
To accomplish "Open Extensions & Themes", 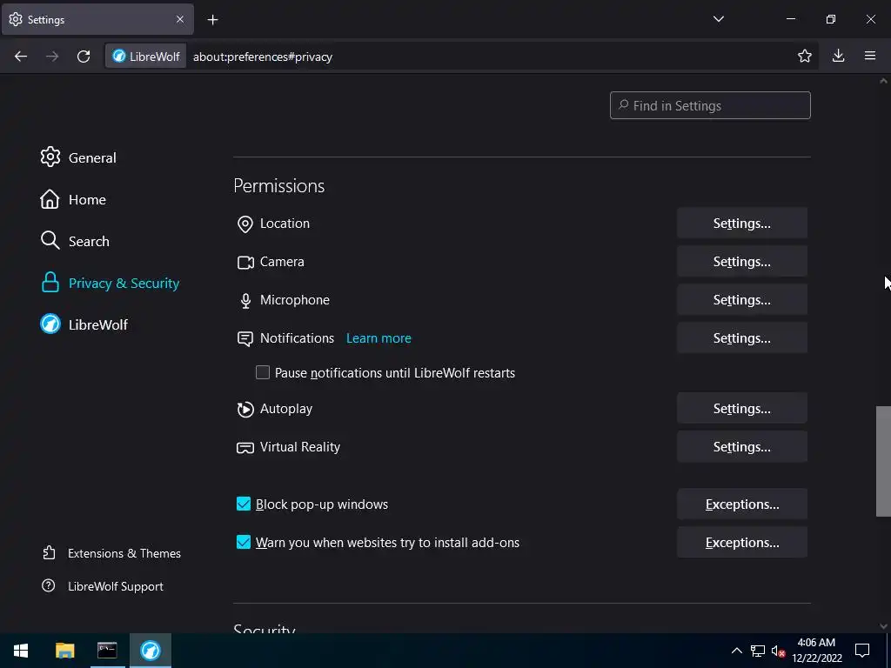I will pos(111,553).
